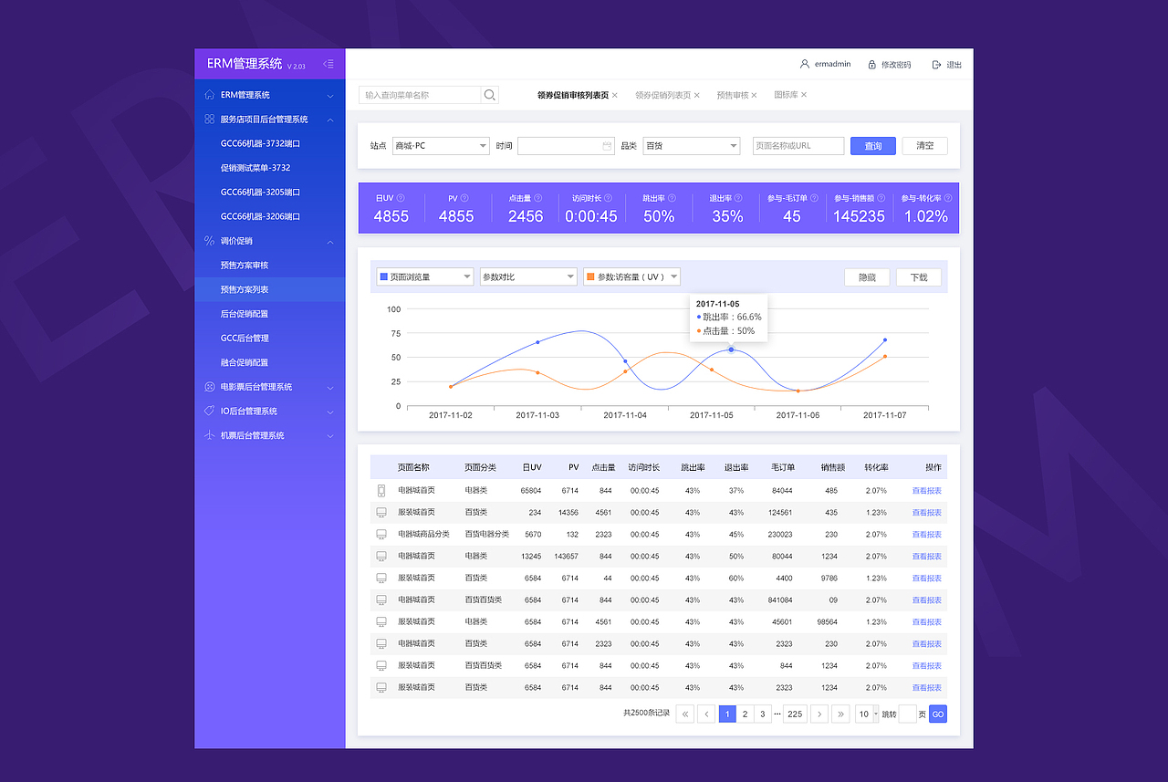
Task: Click the 清空 button
Action: tap(925, 146)
